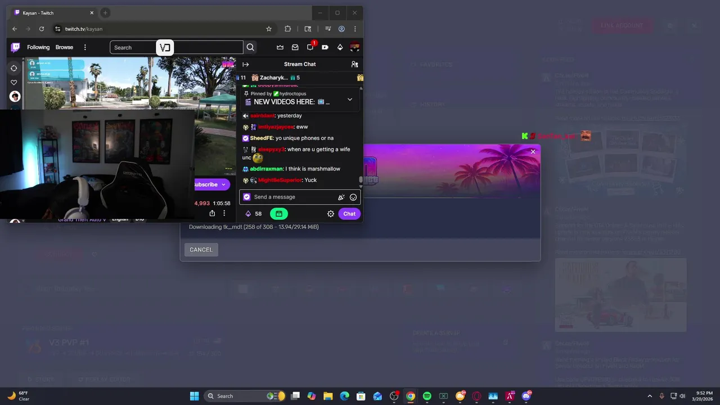Open Chrome three-dot menu

[x=355, y=29]
